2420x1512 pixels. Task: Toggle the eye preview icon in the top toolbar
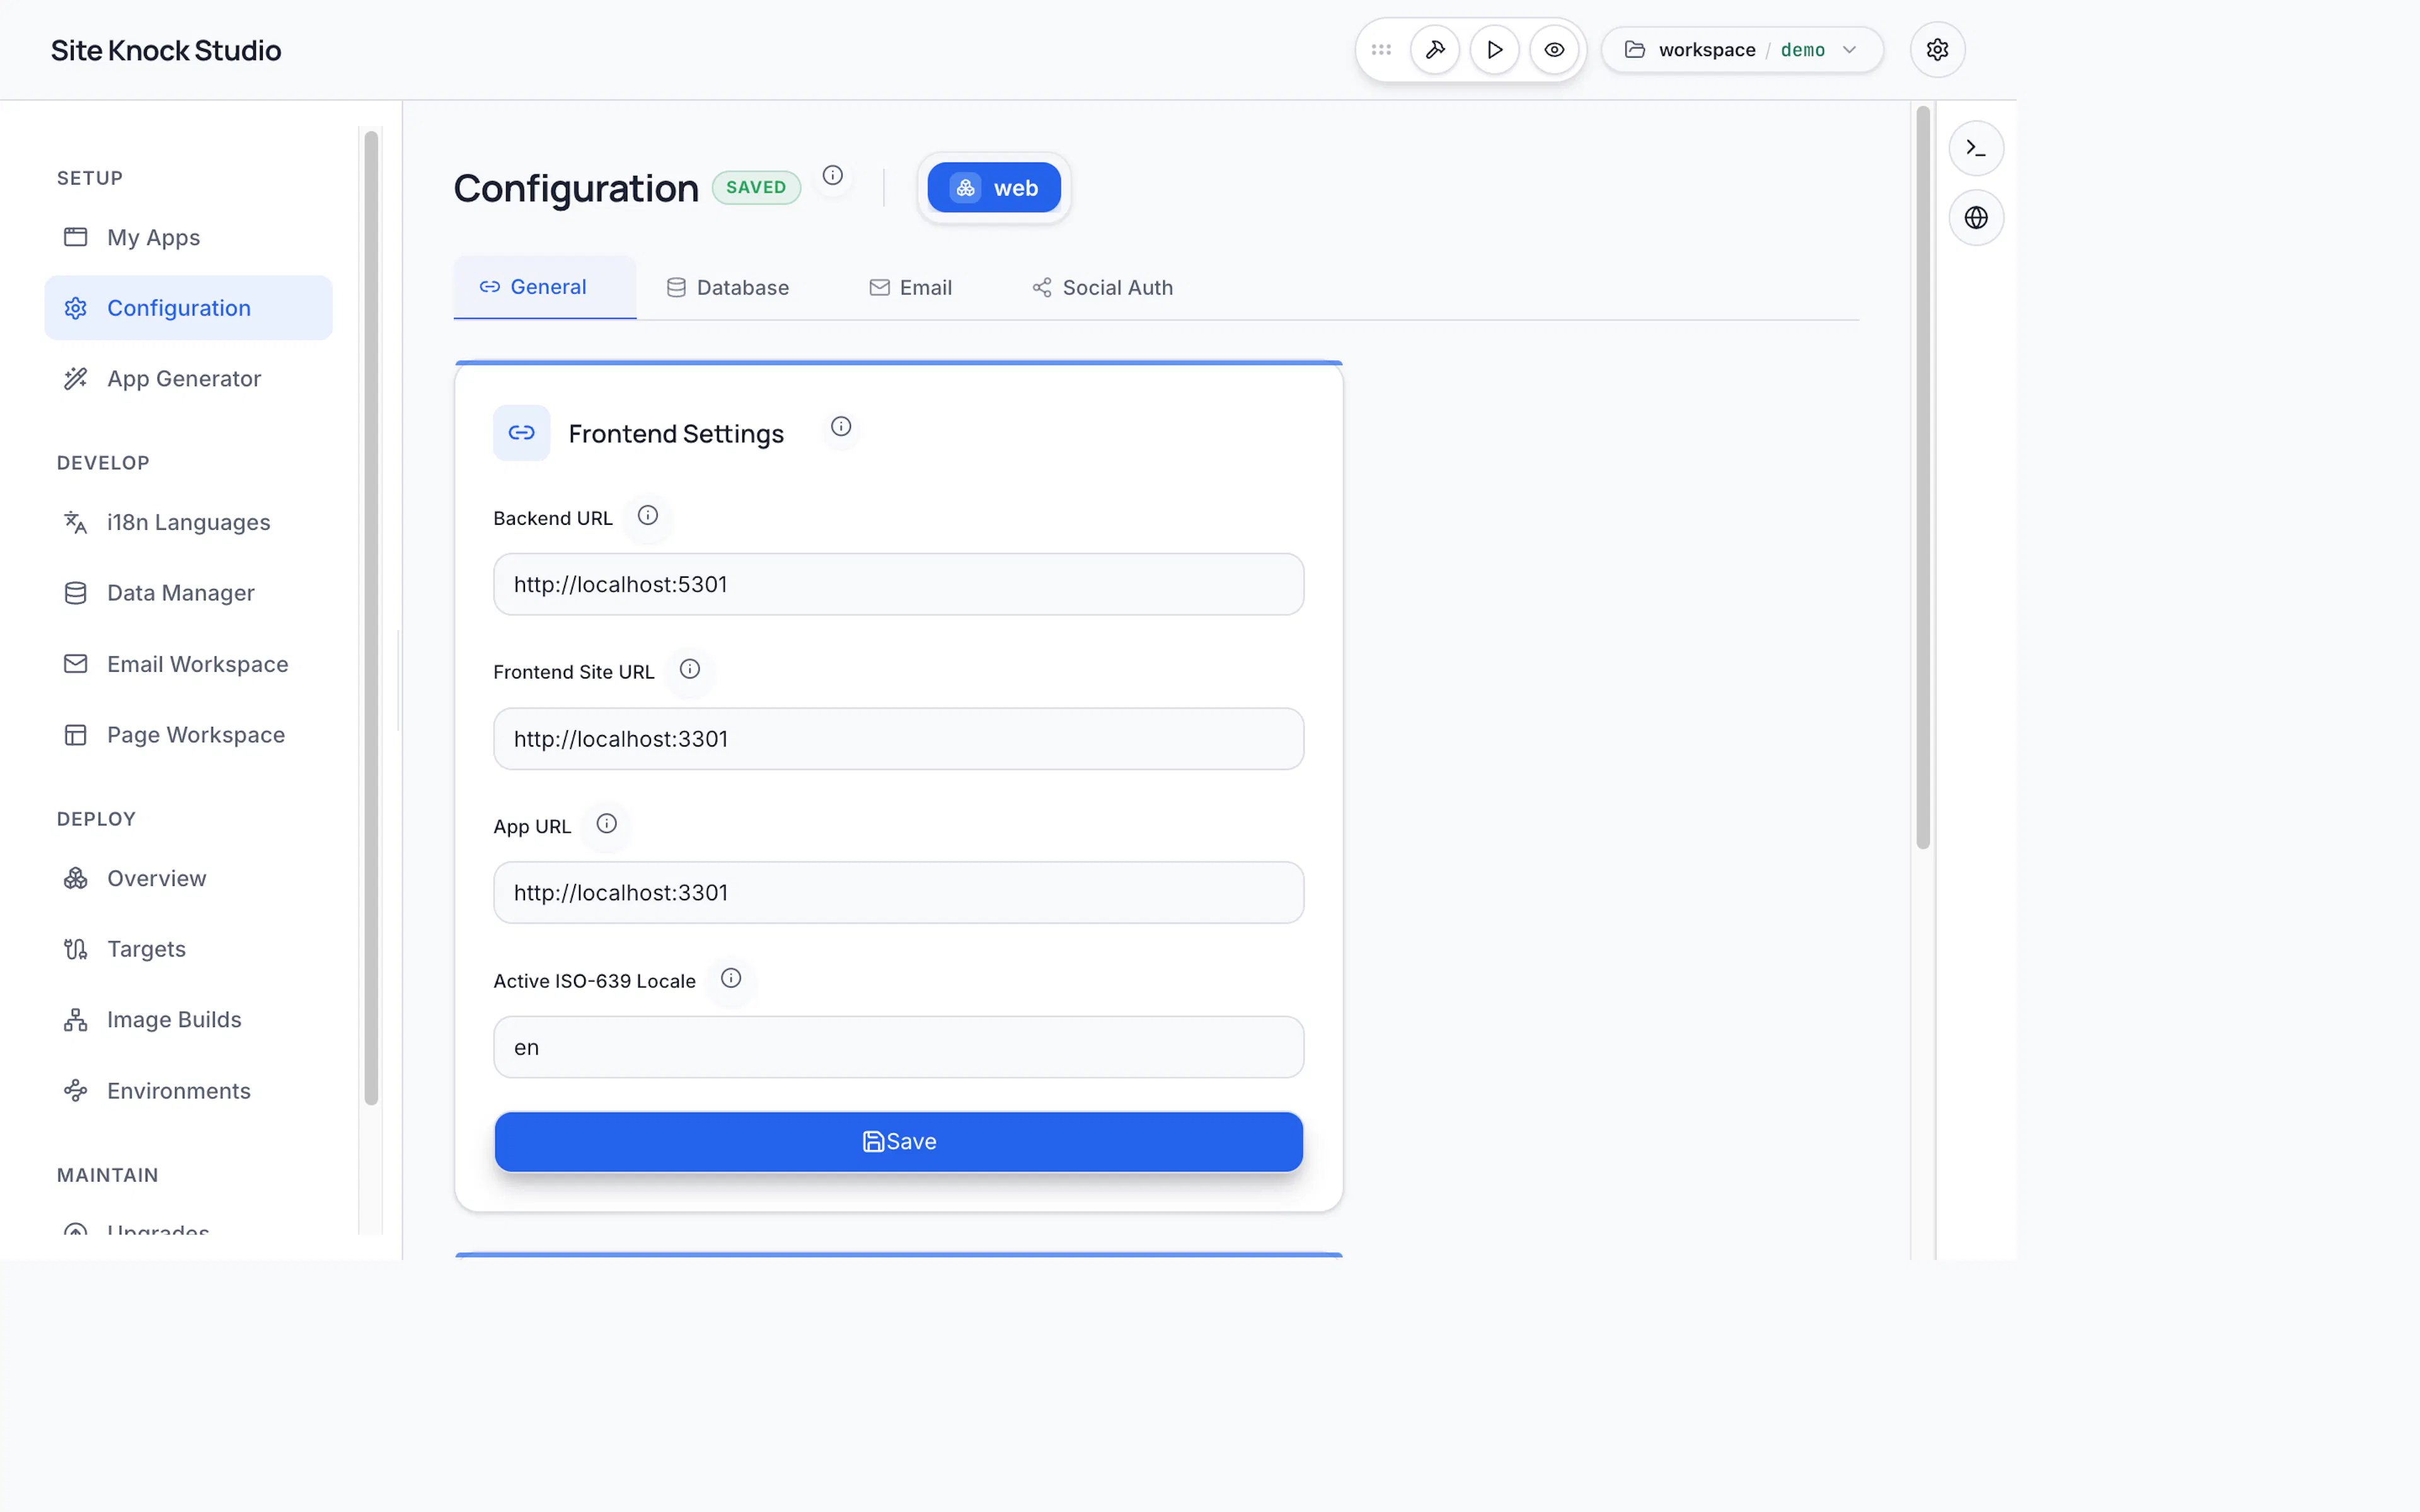[x=1554, y=50]
